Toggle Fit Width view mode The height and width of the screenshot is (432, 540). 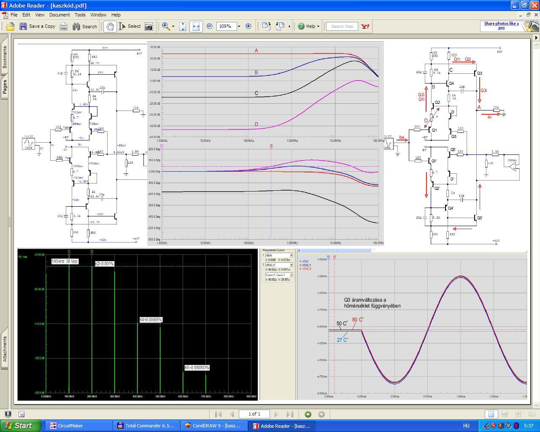pos(196,26)
